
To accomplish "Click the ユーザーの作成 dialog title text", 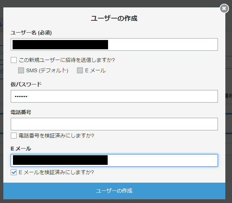I will coord(114,19).
